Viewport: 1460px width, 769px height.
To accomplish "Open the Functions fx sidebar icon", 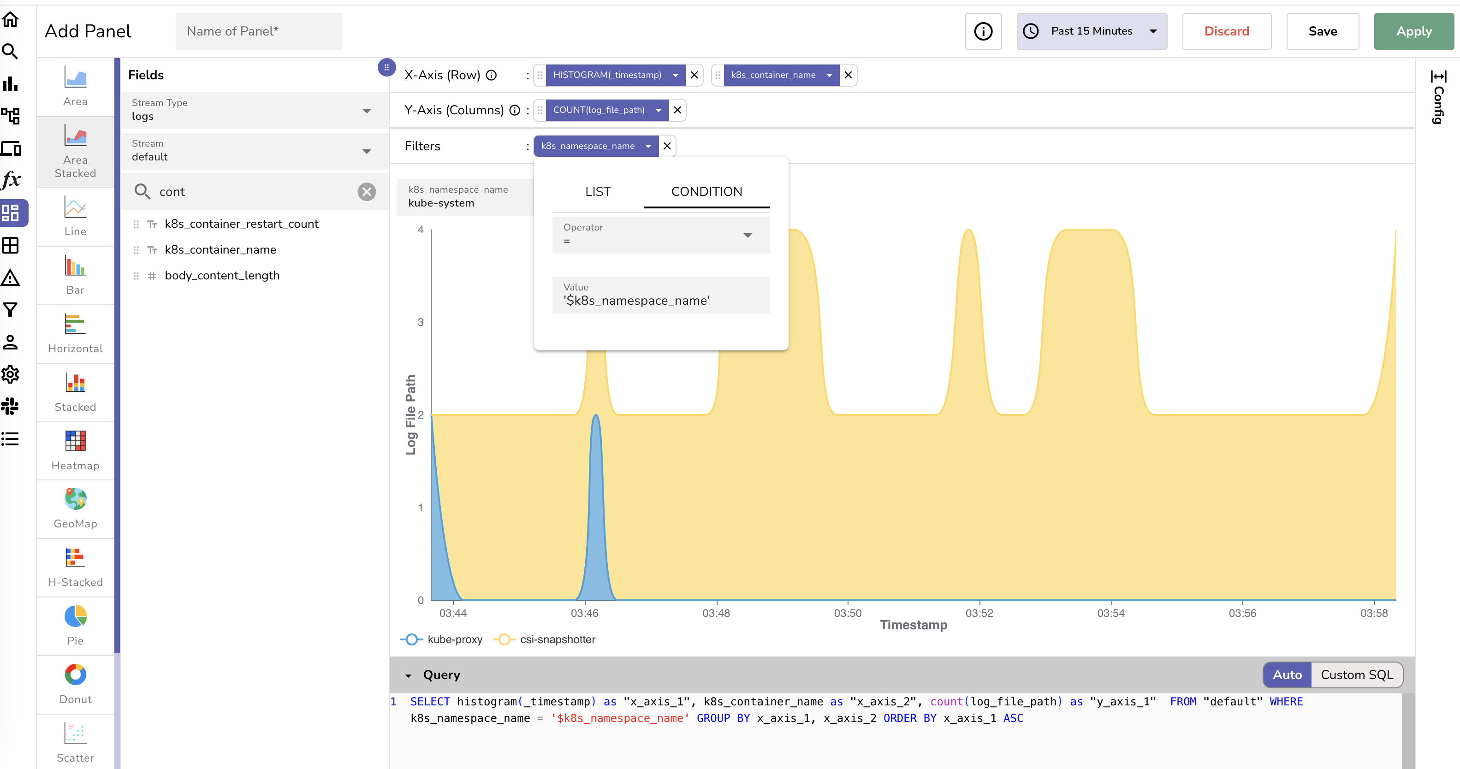I will pyautogui.click(x=12, y=180).
